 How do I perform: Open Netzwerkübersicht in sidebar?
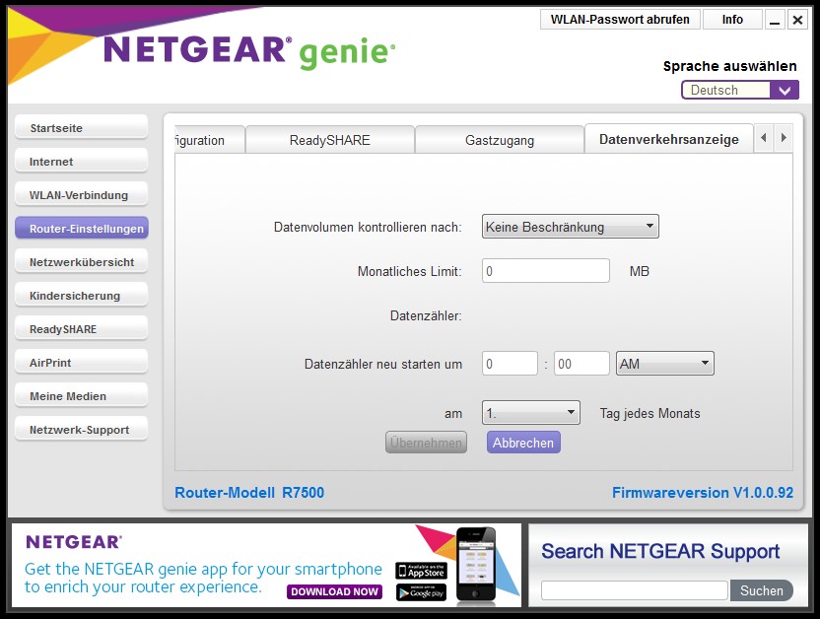82,262
